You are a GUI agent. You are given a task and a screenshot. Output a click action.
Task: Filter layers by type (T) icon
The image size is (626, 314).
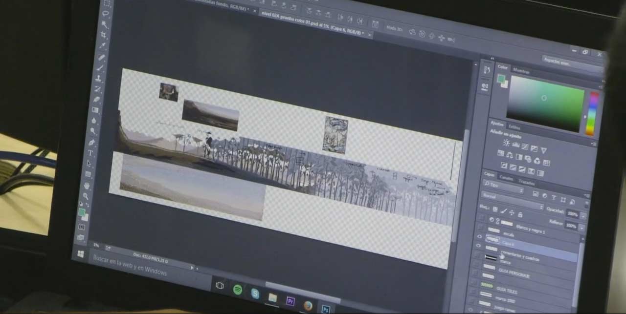click(554, 197)
